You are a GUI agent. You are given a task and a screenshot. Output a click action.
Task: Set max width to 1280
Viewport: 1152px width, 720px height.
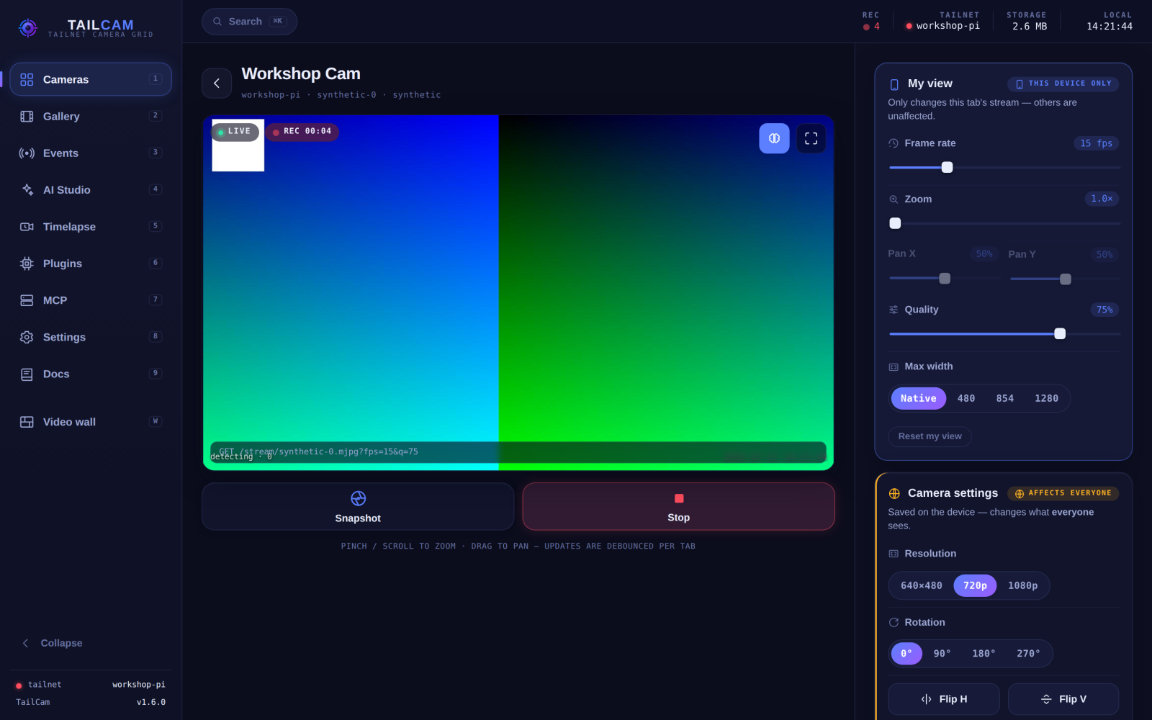pyautogui.click(x=1046, y=398)
